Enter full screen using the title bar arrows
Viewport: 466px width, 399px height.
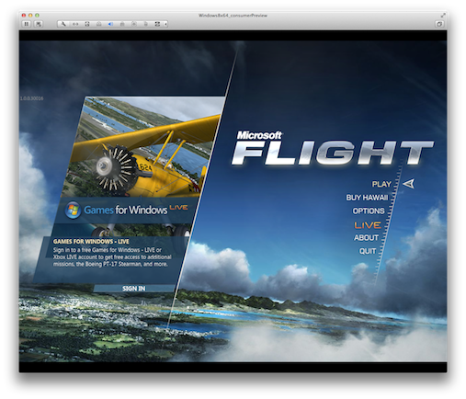pos(443,15)
